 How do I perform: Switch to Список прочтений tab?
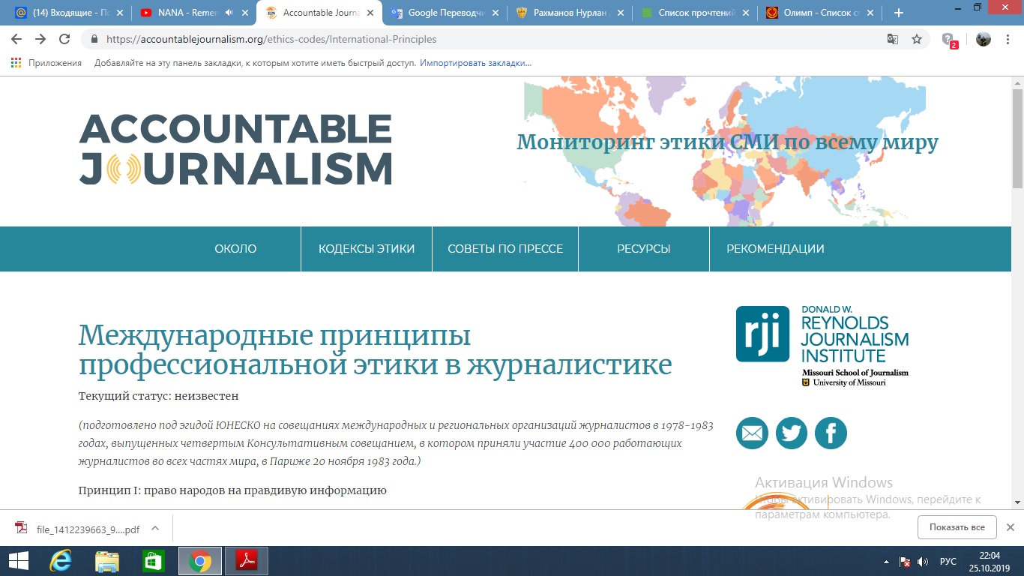pyautogui.click(x=694, y=13)
